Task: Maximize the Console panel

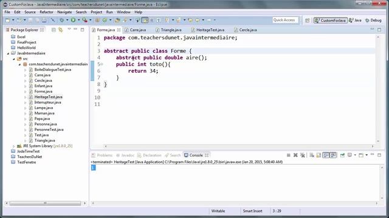Action: 379,155
